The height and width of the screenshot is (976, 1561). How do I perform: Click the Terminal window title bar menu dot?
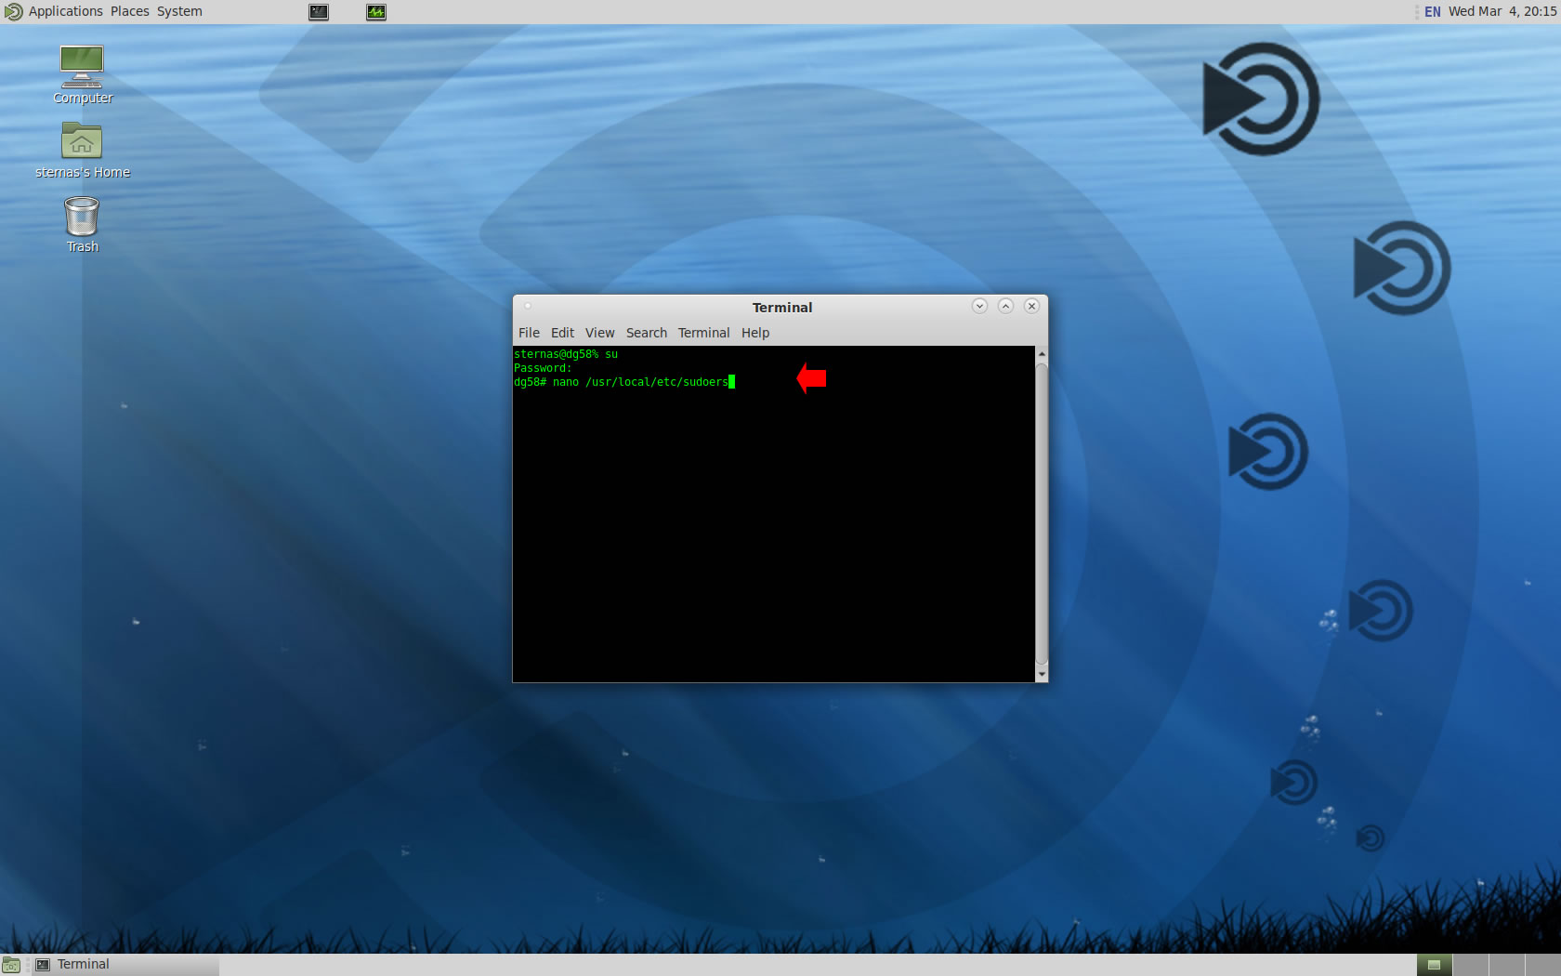(x=528, y=306)
